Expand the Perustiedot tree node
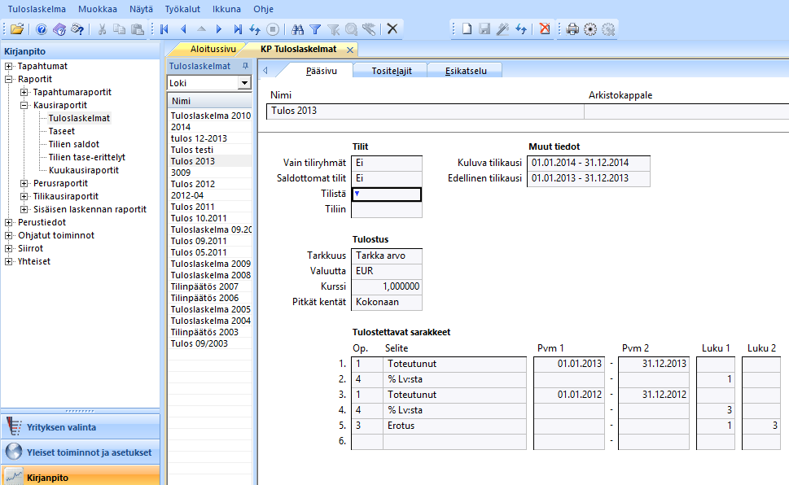This screenshot has width=789, height=485. [x=9, y=222]
